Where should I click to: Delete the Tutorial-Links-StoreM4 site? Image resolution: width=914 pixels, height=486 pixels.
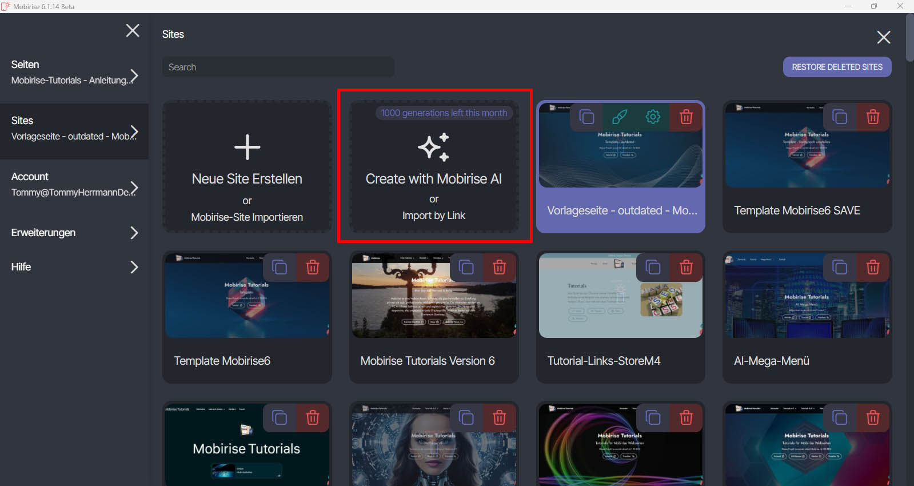(x=686, y=268)
